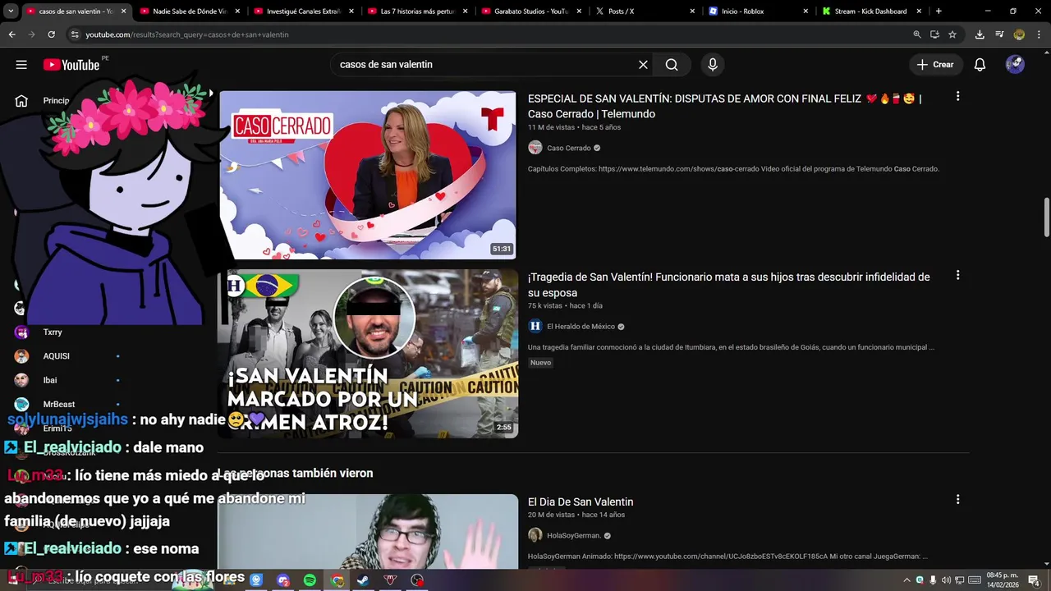Open volume control in system tray

point(946,580)
